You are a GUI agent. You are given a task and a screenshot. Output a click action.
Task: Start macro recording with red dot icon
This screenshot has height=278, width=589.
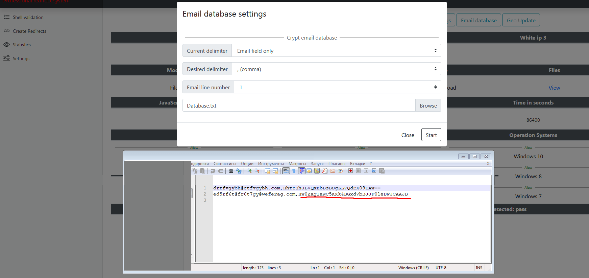[350, 171]
